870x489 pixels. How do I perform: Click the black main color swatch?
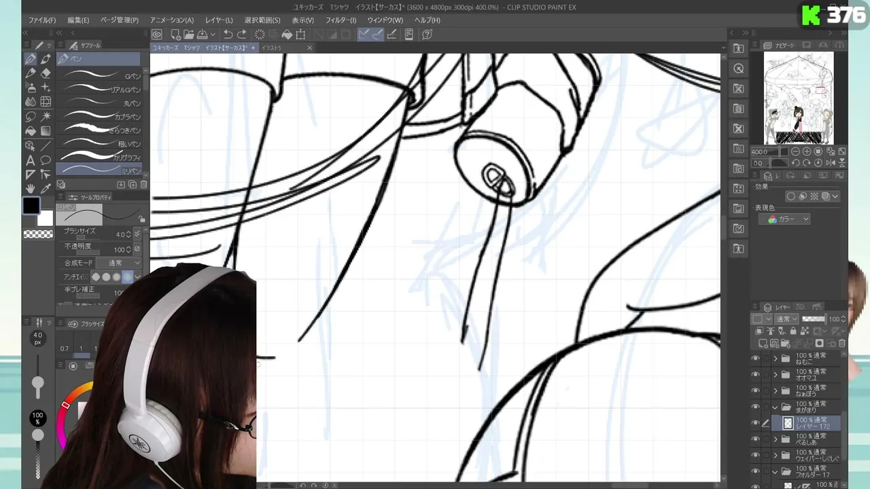coord(31,206)
